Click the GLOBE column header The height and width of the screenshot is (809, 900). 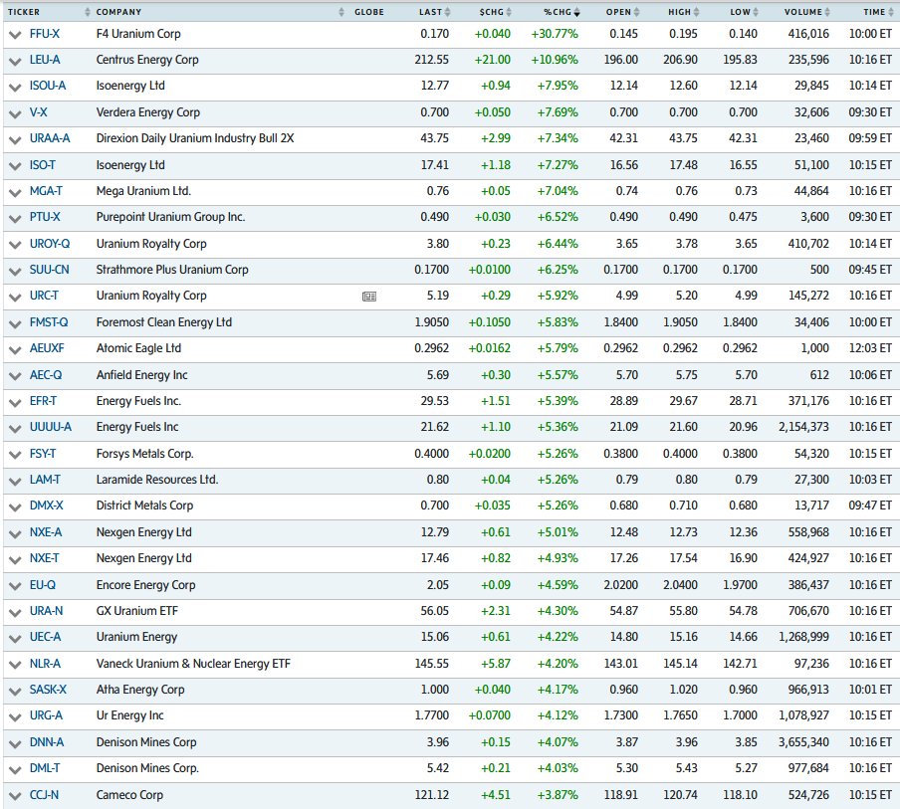click(369, 12)
